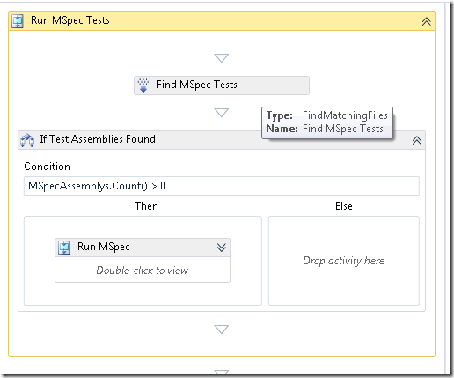Click the Run MSpec sequence icon
The width and height of the screenshot is (454, 378).
click(64, 248)
